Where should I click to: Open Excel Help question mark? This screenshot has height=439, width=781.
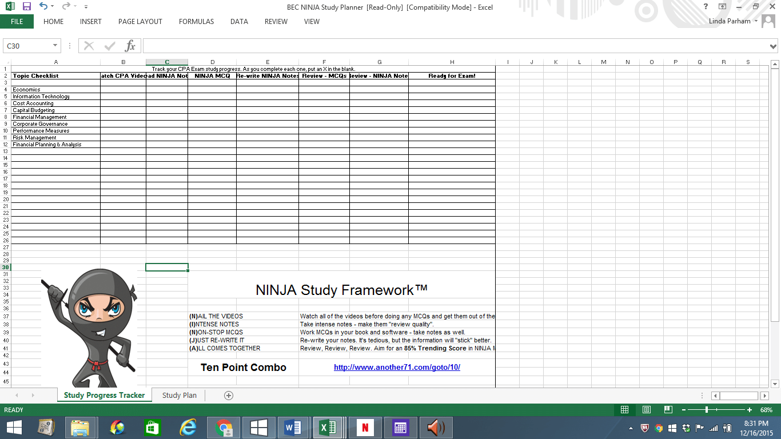pos(706,7)
